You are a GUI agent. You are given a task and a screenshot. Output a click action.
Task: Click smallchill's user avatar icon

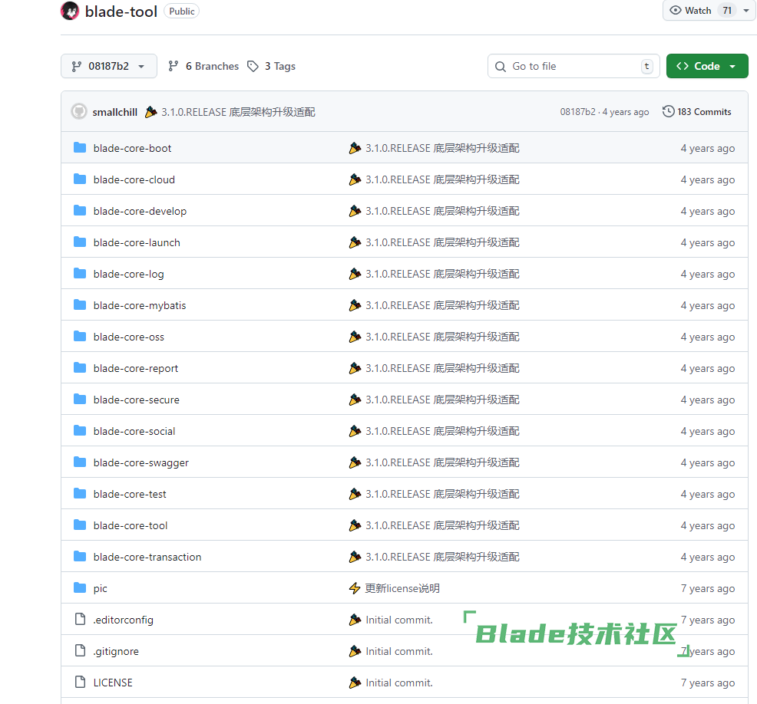coord(79,112)
